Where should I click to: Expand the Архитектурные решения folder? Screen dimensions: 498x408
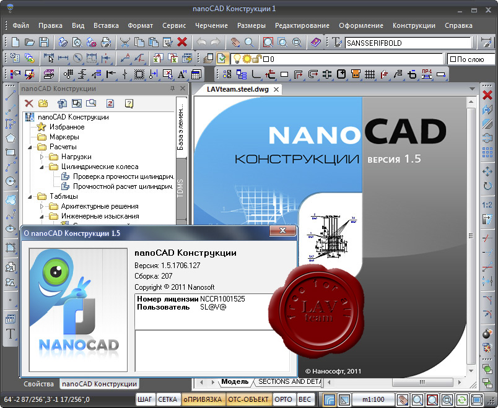[x=41, y=206]
